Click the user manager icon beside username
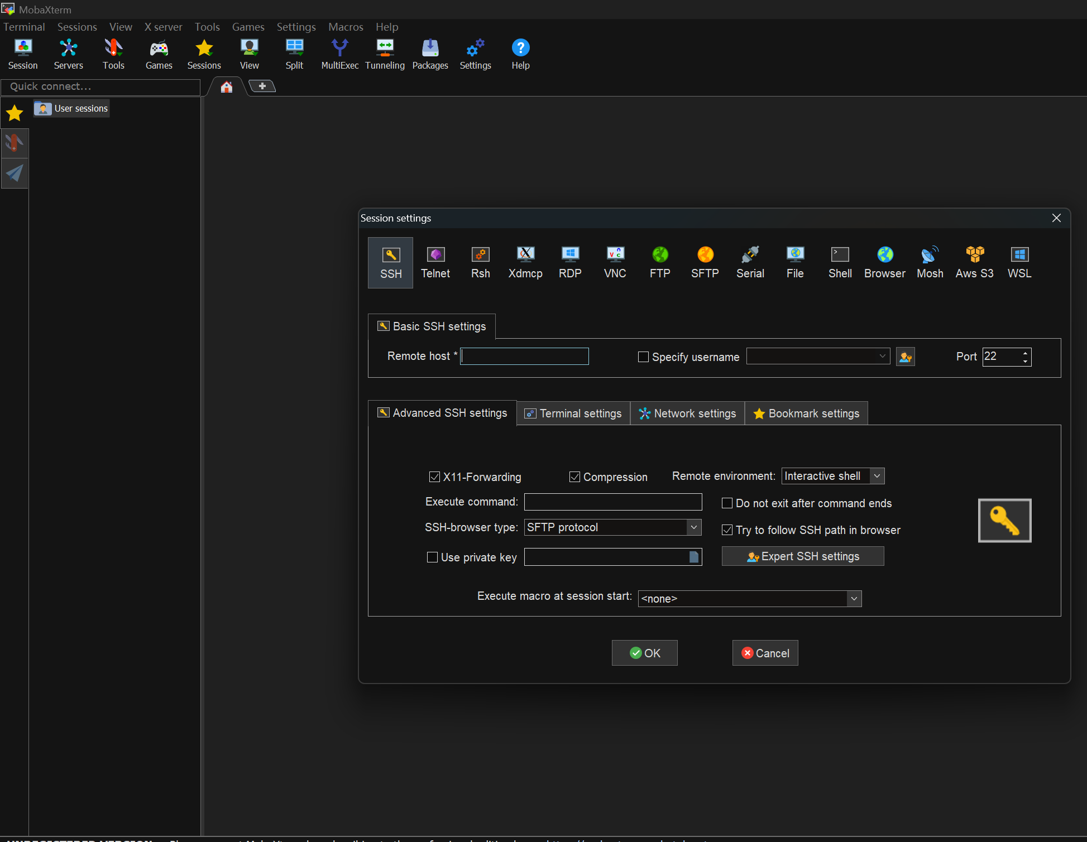Viewport: 1087px width, 842px height. (905, 357)
